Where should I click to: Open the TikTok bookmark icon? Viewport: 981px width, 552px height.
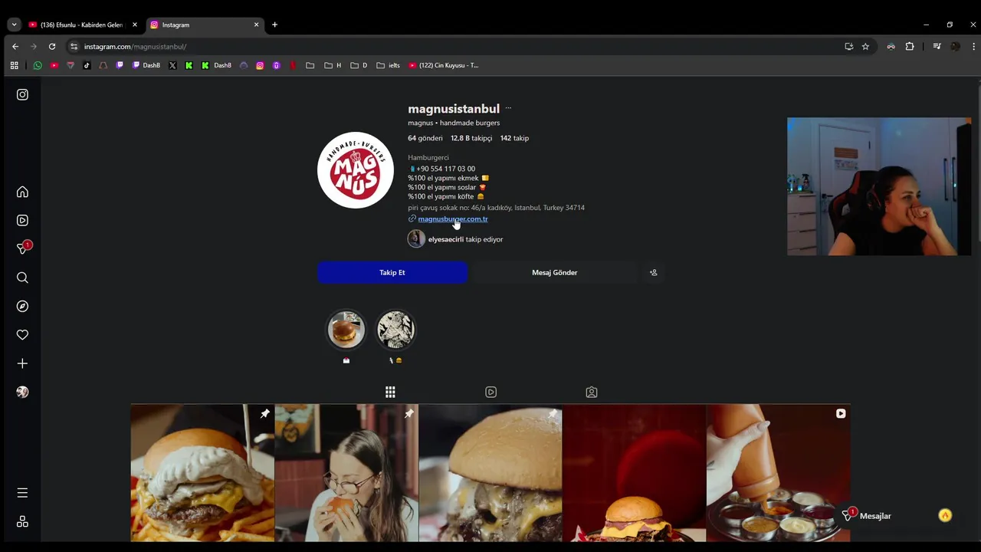[x=87, y=65]
